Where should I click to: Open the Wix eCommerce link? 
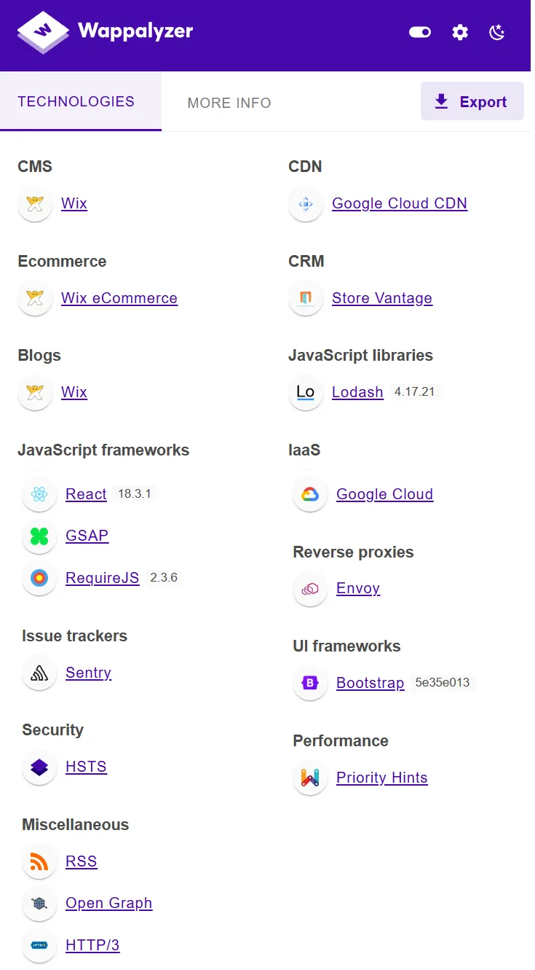tap(119, 298)
